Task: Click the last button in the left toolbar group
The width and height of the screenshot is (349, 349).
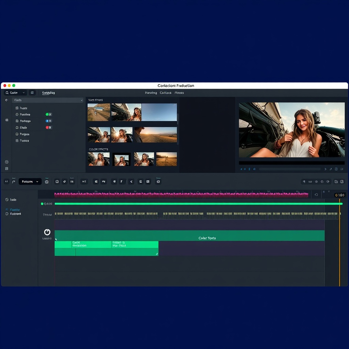Action: (158, 182)
